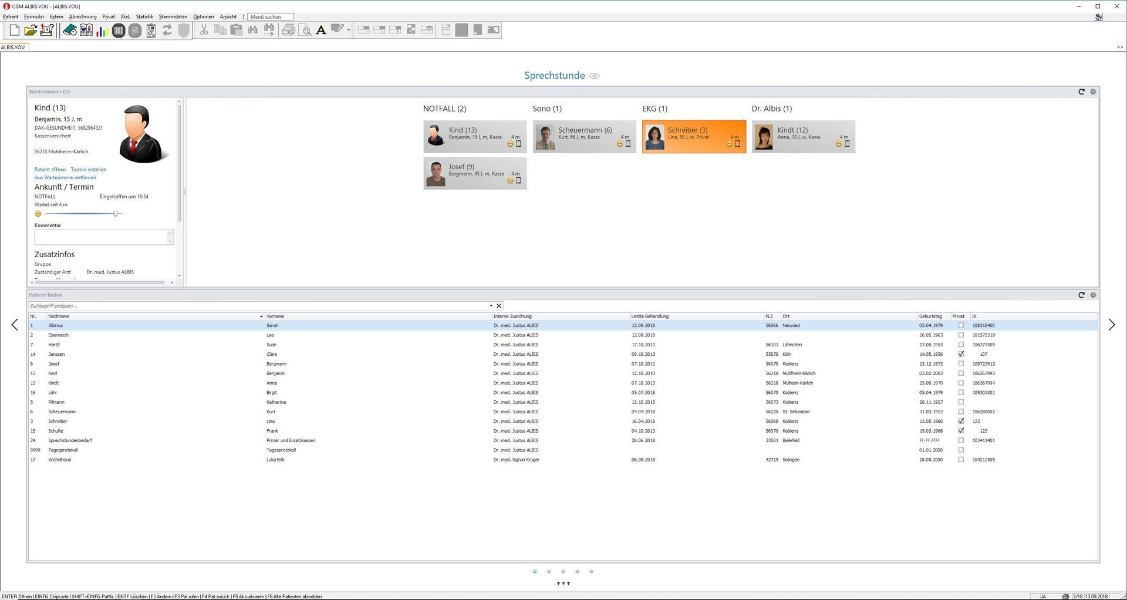Image resolution: width=1127 pixels, height=600 pixels.
Task: Open patient with the folder icon
Action: click(x=31, y=31)
